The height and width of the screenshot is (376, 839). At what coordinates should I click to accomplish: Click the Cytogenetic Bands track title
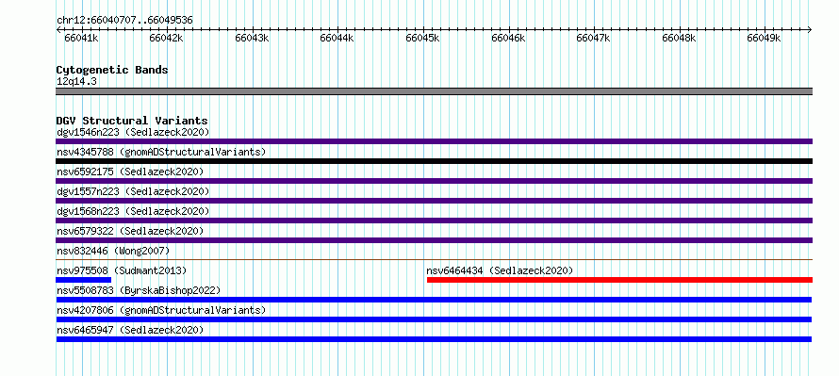click(112, 70)
